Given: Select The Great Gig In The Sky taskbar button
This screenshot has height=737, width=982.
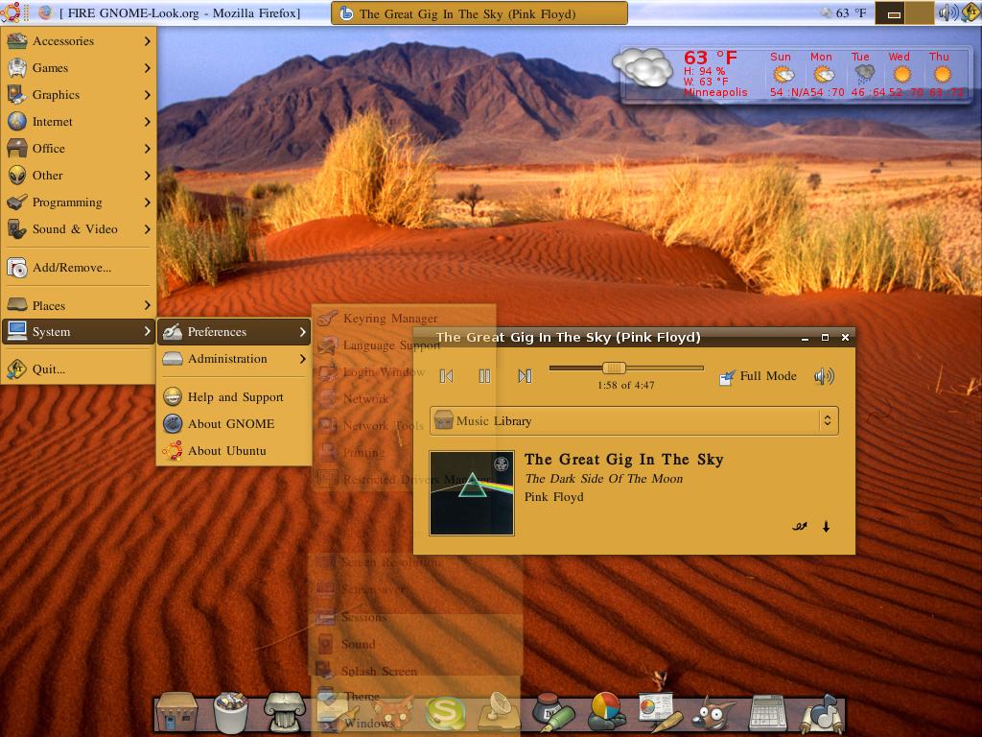Looking at the screenshot, I should click(x=479, y=13).
